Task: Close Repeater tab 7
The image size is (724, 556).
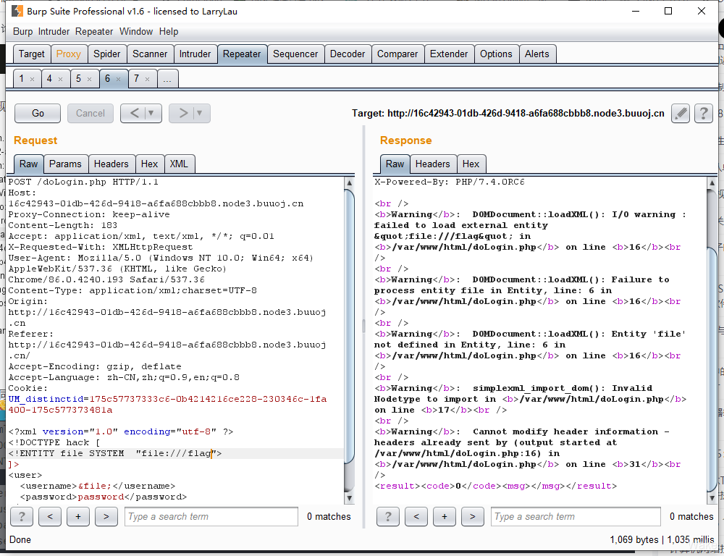Action: 147,80
